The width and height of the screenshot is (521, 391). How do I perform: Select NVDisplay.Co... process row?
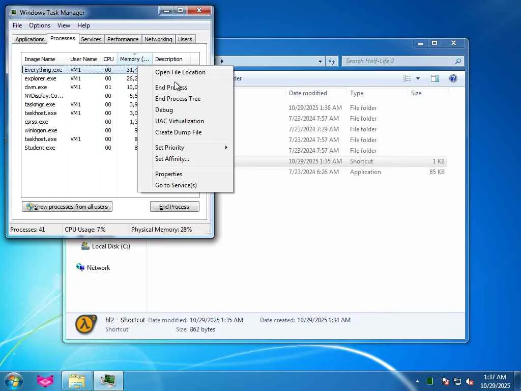point(80,96)
